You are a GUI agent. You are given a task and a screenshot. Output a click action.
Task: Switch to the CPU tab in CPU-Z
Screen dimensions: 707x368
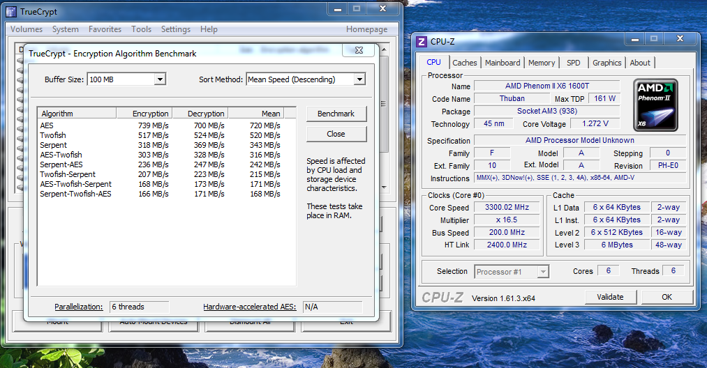click(433, 62)
